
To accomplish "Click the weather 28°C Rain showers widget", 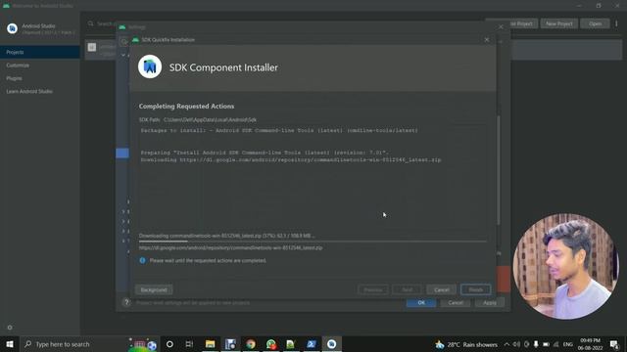I will coord(466,344).
